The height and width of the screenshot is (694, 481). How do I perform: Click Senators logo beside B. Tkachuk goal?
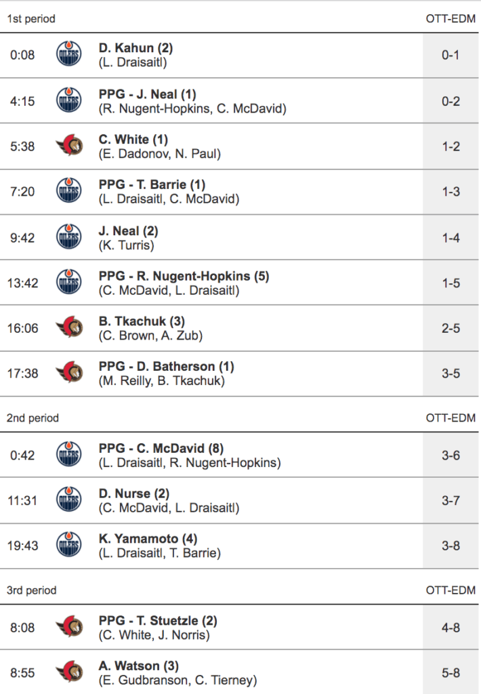coord(69,328)
